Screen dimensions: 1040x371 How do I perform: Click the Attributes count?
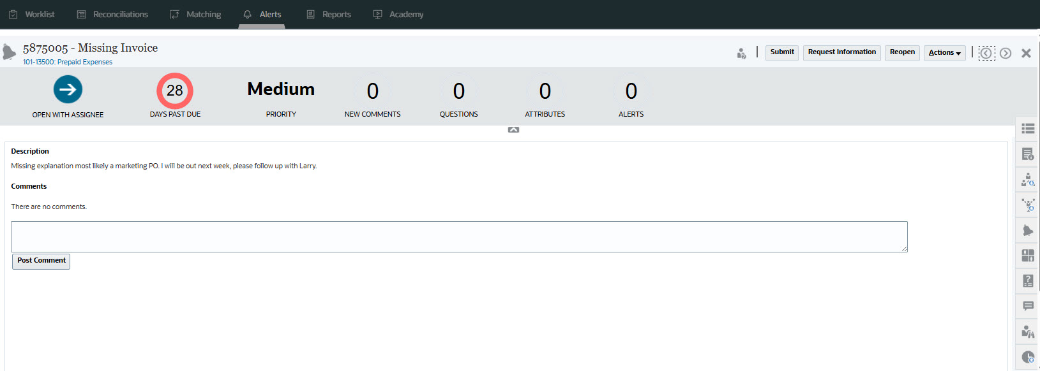pos(545,91)
